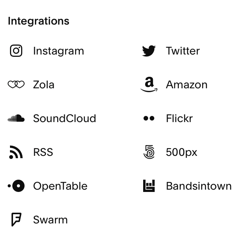
Task: Open the Twitter integration text
Action: [x=183, y=51]
